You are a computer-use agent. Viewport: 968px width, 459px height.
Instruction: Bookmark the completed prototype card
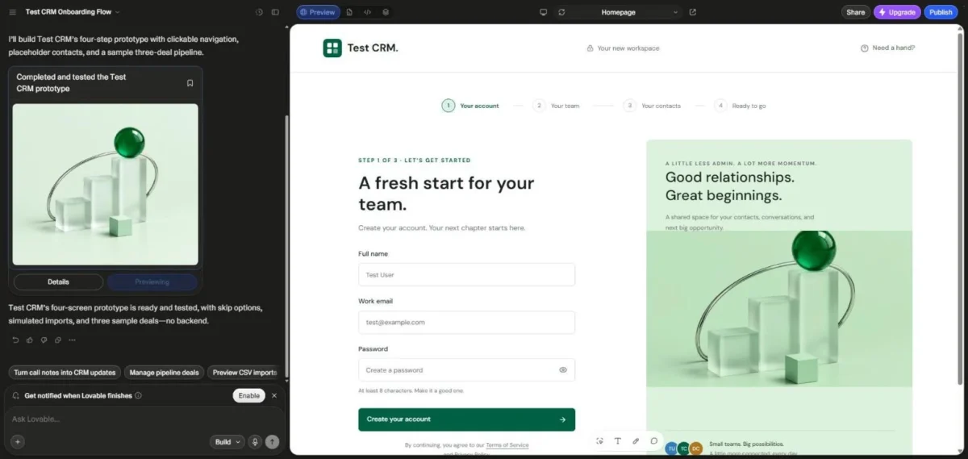pos(190,83)
